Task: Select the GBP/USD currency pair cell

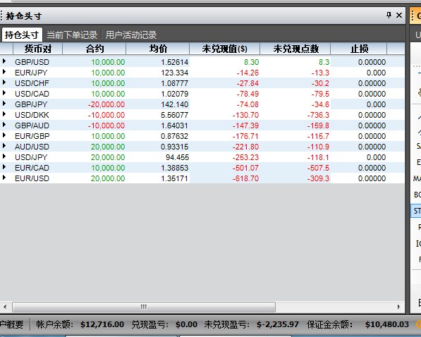Action: [x=32, y=62]
